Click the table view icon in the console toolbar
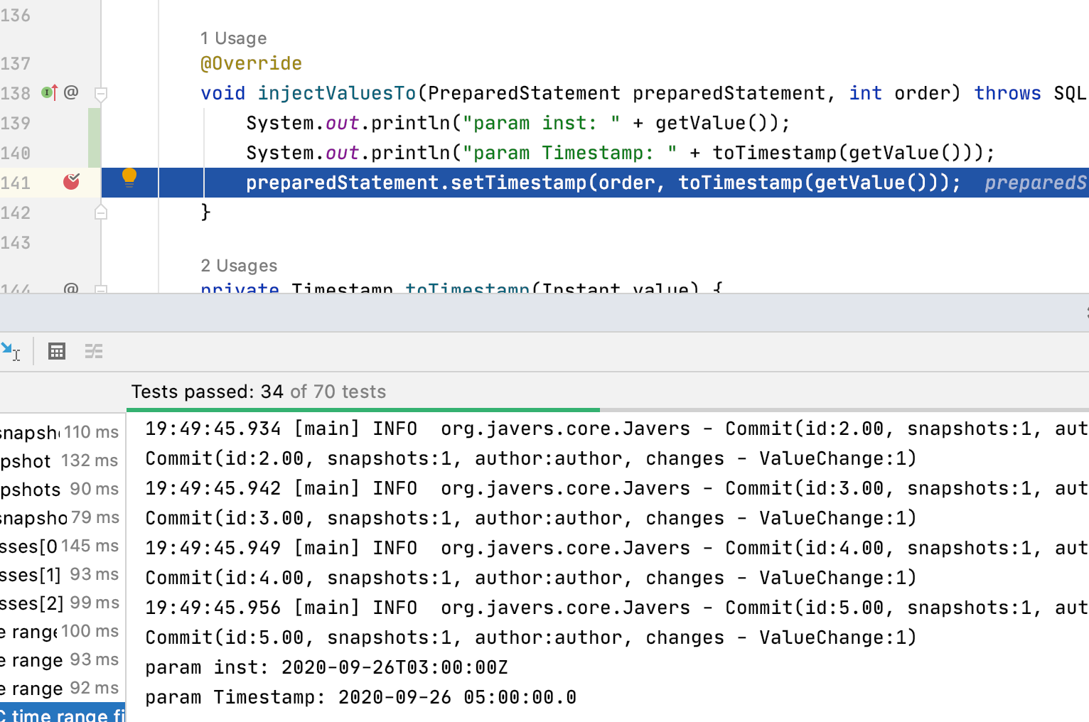This screenshot has width=1089, height=722. point(56,351)
